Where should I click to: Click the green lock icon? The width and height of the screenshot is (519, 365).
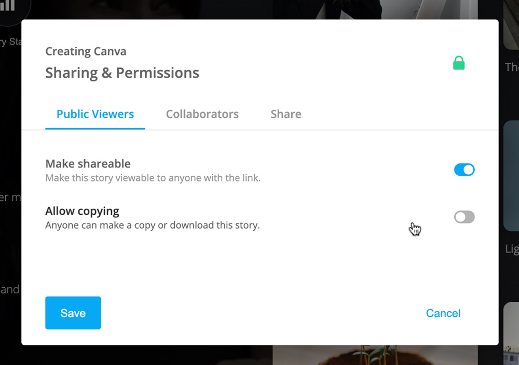click(459, 63)
